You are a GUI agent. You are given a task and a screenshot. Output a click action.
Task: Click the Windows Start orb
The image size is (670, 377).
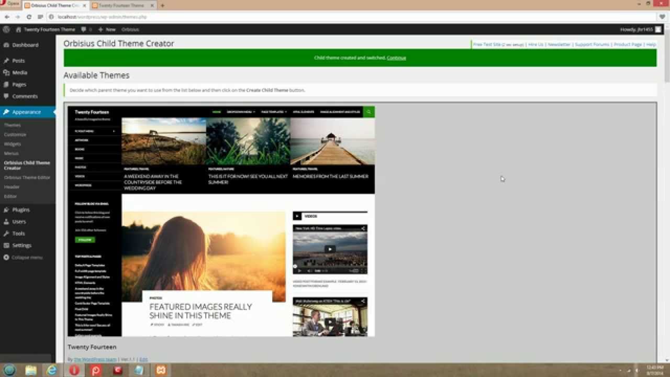click(10, 370)
